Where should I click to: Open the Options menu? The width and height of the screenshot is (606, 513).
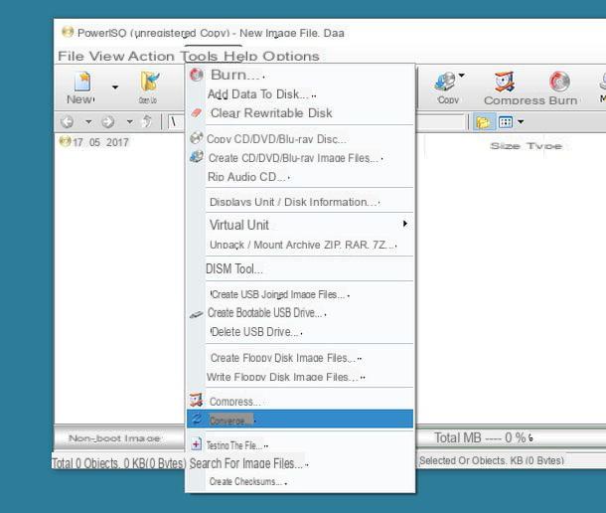[291, 56]
